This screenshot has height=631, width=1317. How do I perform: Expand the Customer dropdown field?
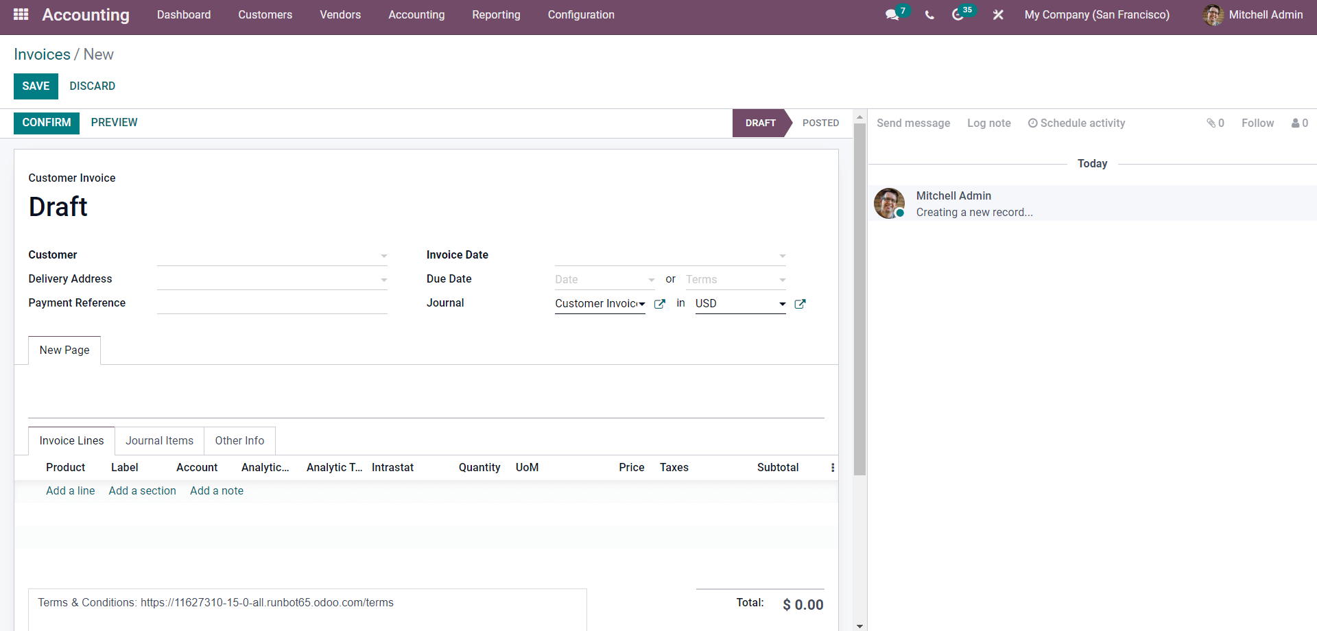click(x=272, y=255)
